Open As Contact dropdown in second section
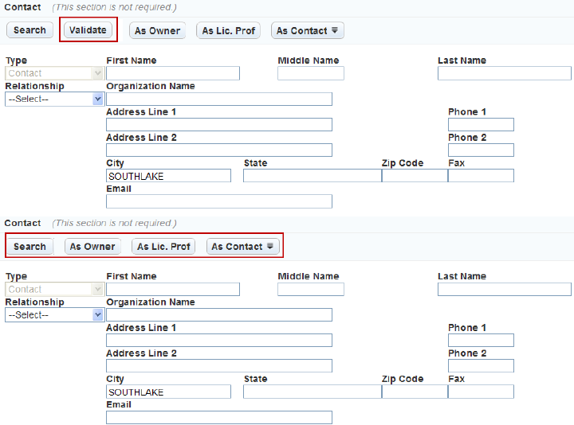The image size is (574, 425). pyautogui.click(x=242, y=247)
